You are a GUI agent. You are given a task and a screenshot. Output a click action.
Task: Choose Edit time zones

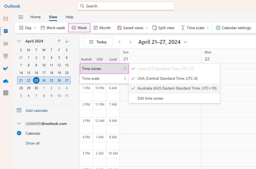[174, 98]
